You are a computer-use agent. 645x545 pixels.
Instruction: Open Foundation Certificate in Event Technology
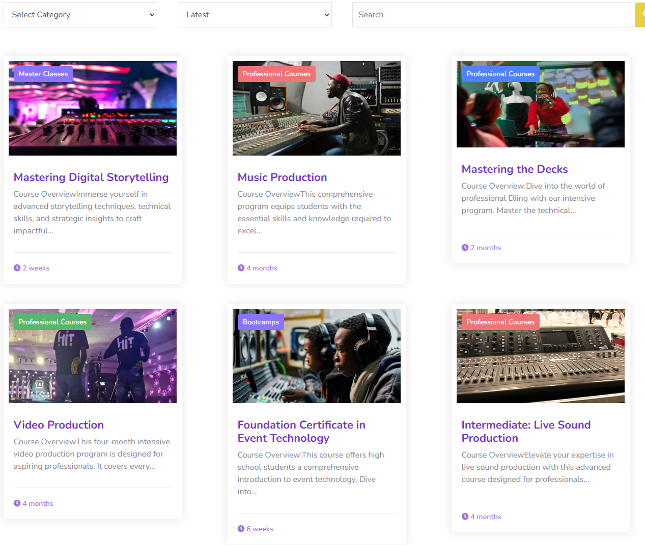pyautogui.click(x=301, y=432)
